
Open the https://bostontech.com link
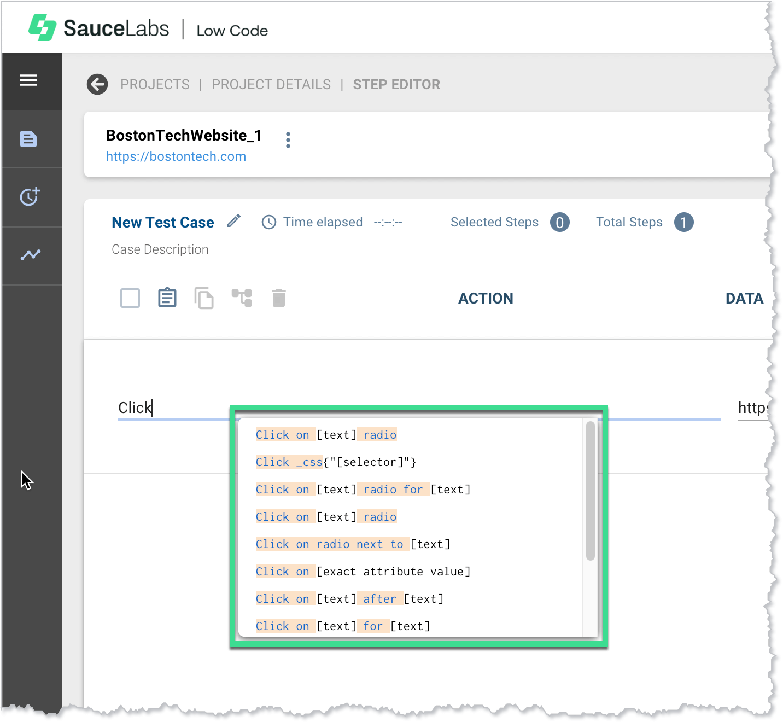coord(176,156)
